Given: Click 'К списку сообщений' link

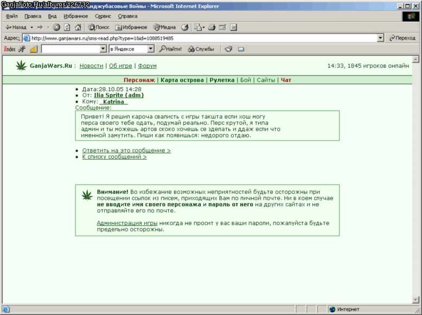Looking at the screenshot, I should click(x=114, y=157).
